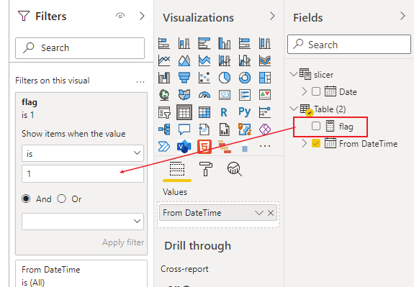414x287 pixels.
Task: Select the Q&A speech bubble visual
Action: (184, 129)
